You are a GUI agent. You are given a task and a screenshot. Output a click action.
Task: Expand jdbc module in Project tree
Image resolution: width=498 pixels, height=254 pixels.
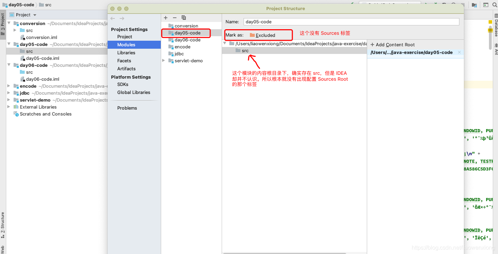coord(9,93)
